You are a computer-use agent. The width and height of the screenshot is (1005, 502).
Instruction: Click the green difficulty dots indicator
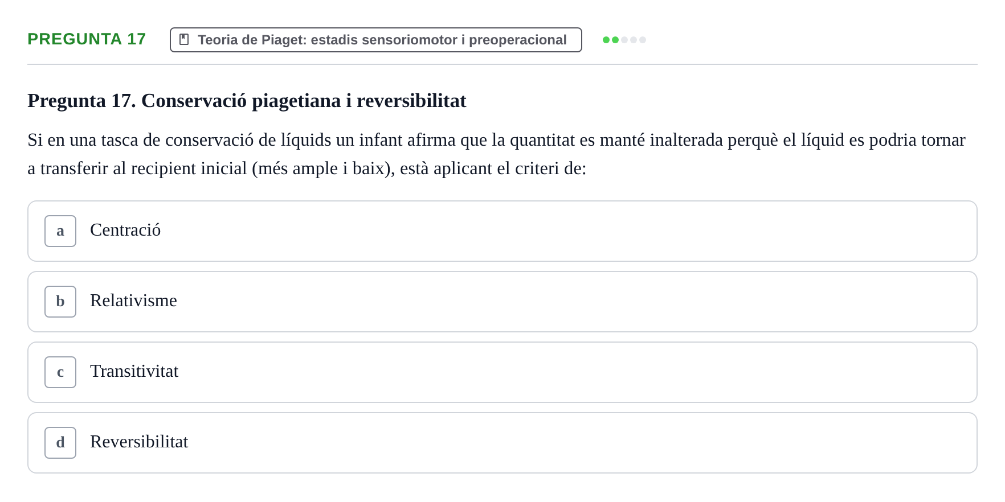624,40
